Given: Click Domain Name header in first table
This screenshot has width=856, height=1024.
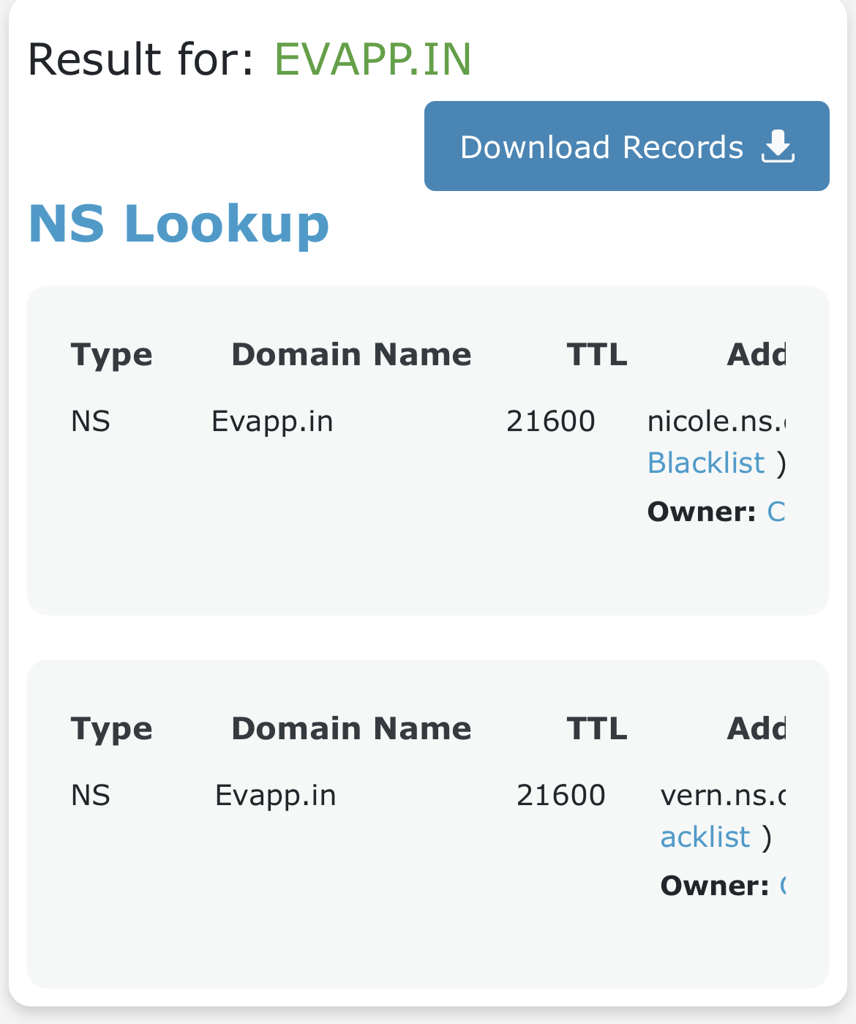Looking at the screenshot, I should coord(351,355).
